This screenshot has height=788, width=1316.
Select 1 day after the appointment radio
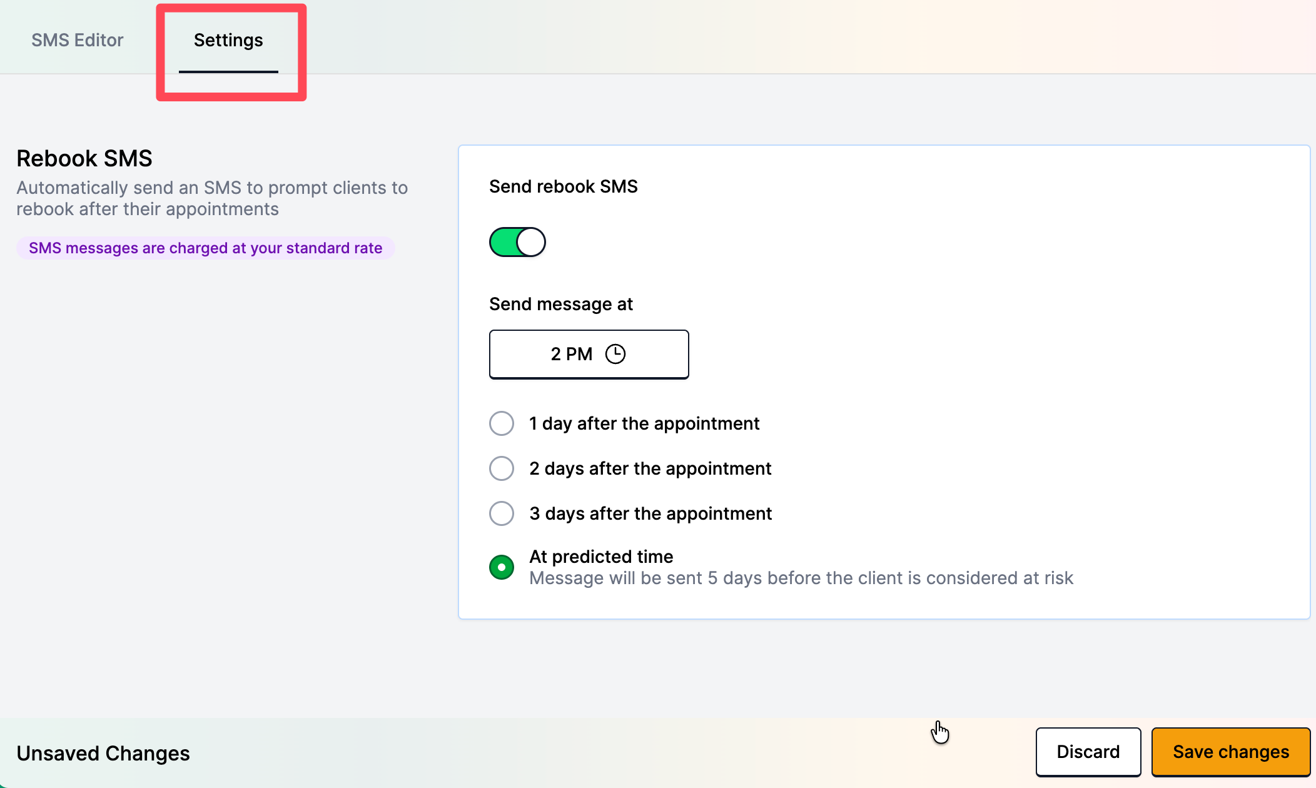click(x=502, y=423)
